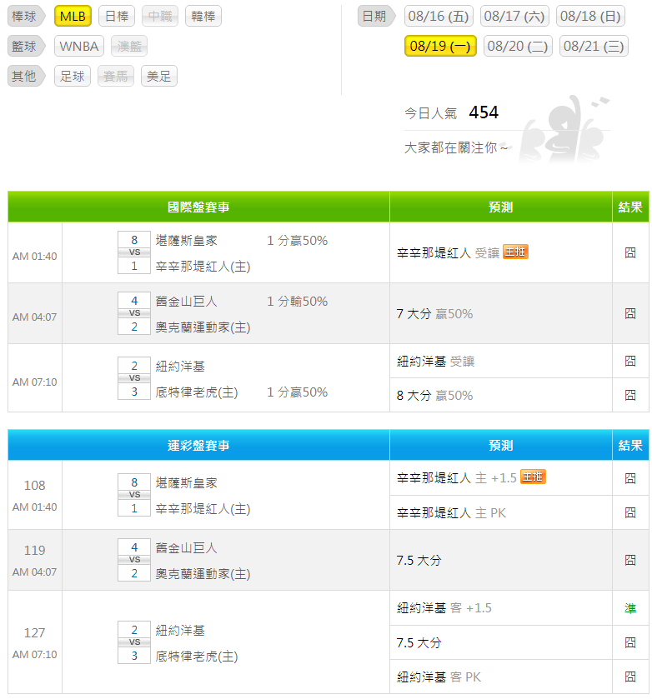Click result icon for 辛辛那堤紅人 主 PK
Image resolution: width=652 pixels, height=699 pixels.
(630, 512)
